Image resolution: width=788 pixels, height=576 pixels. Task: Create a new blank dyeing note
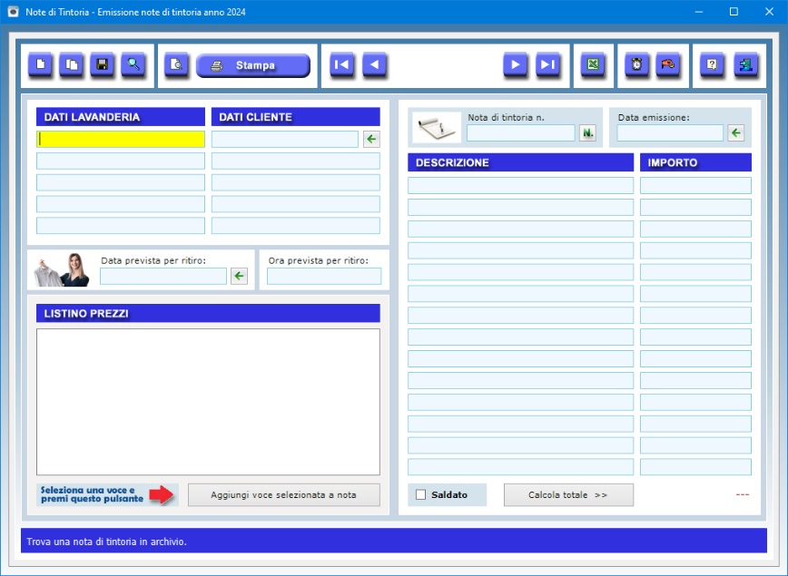[x=40, y=64]
